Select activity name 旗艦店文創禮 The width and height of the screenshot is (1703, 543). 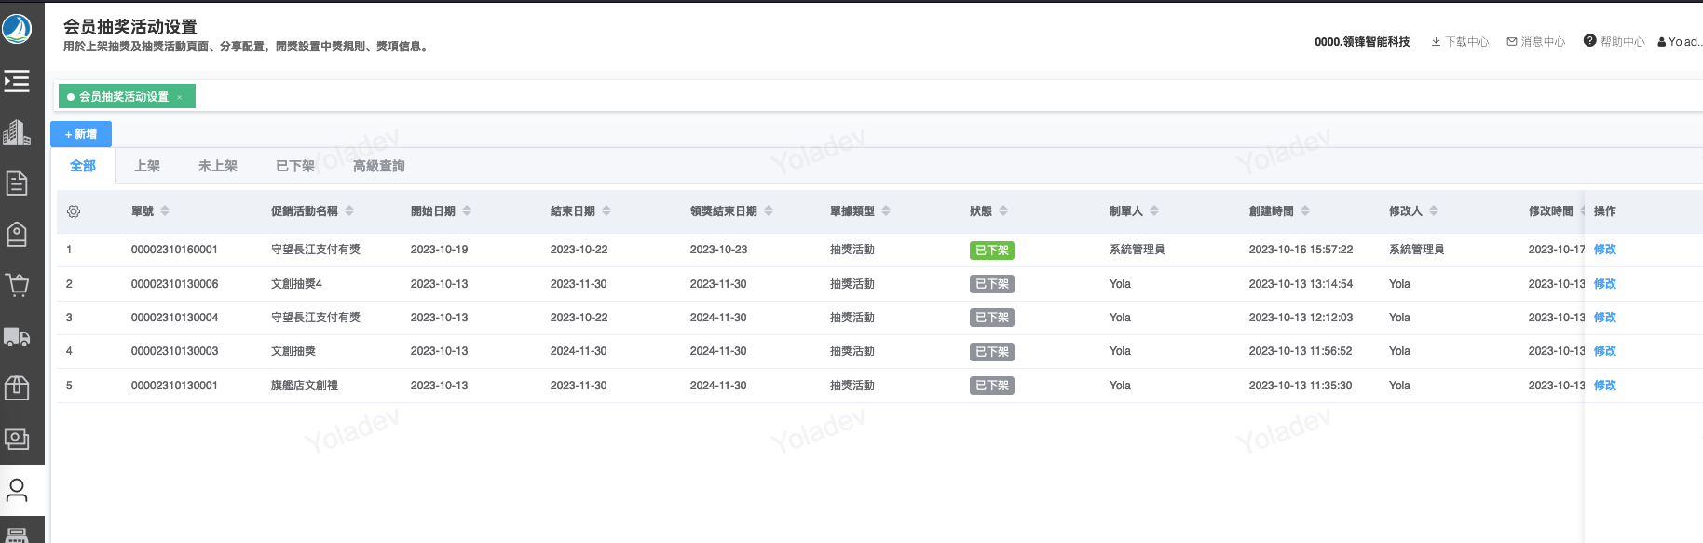305,386
